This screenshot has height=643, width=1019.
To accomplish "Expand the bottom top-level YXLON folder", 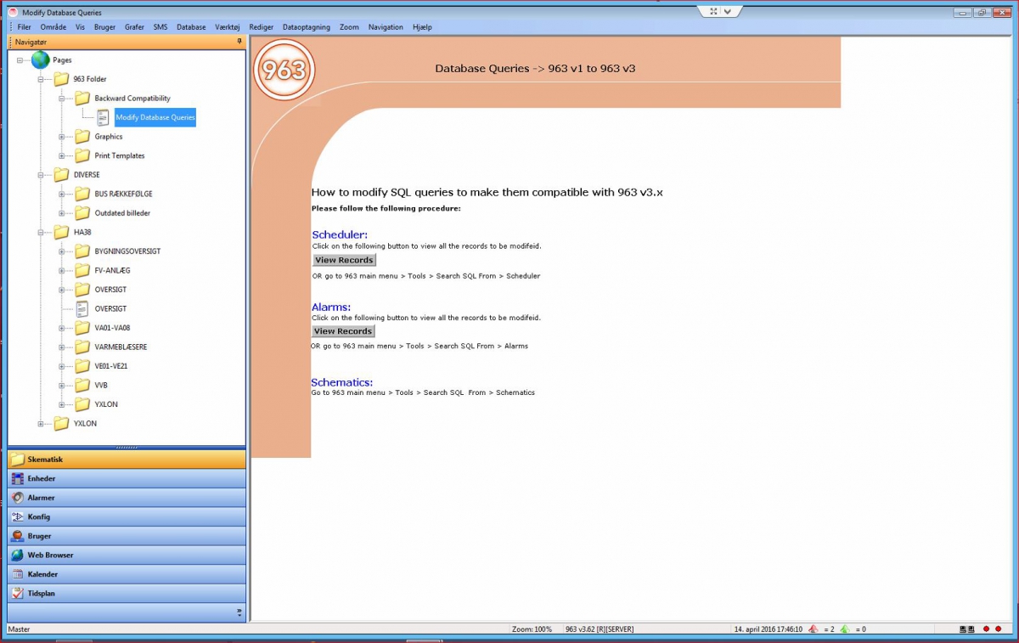I will tap(41, 423).
